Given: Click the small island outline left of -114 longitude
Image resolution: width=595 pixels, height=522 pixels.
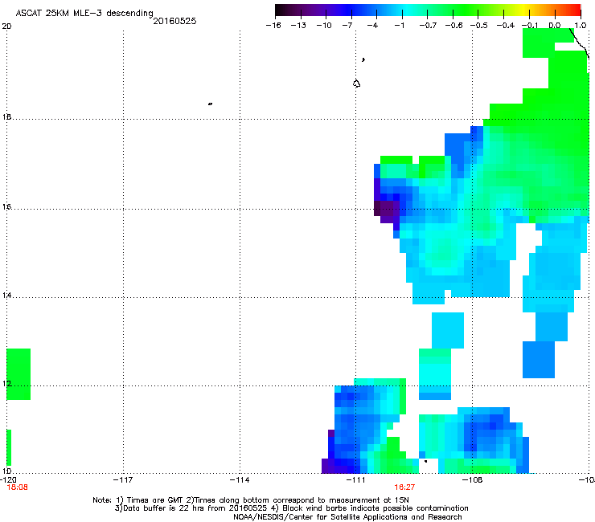Looking at the screenshot, I should 210,104.
